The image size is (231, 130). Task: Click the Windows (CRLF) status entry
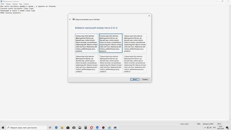point(208,124)
